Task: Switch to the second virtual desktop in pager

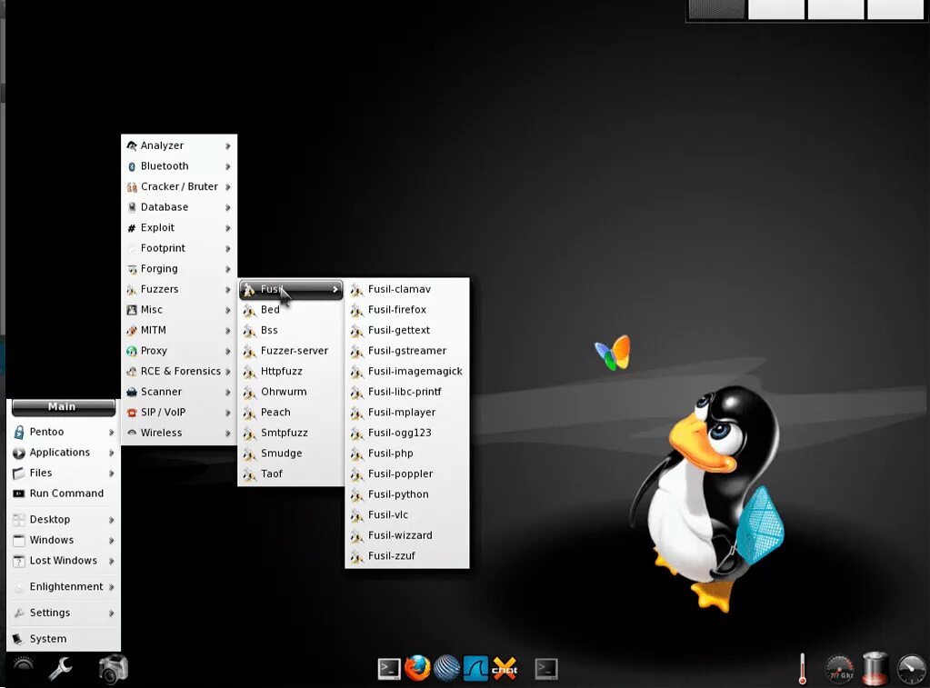Action: [x=776, y=9]
